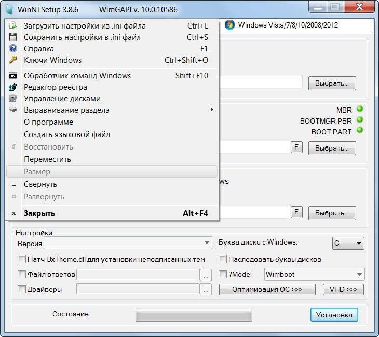Tick the Файл ответов checkbox
Viewport: 379px width, 337px height.
click(x=22, y=274)
